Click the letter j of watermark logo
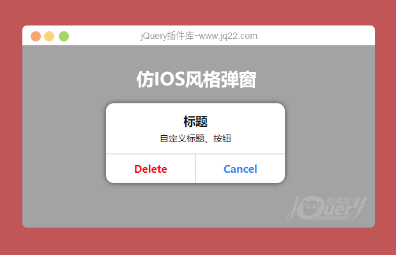This screenshot has width=396, height=255. (x=293, y=208)
